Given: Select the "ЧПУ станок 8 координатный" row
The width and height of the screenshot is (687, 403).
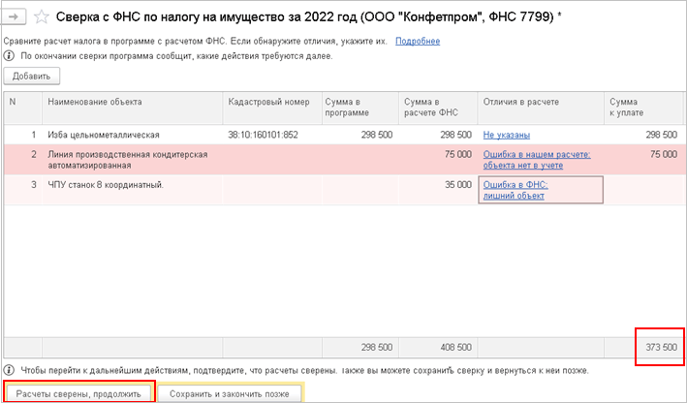Looking at the screenshot, I should click(x=107, y=184).
